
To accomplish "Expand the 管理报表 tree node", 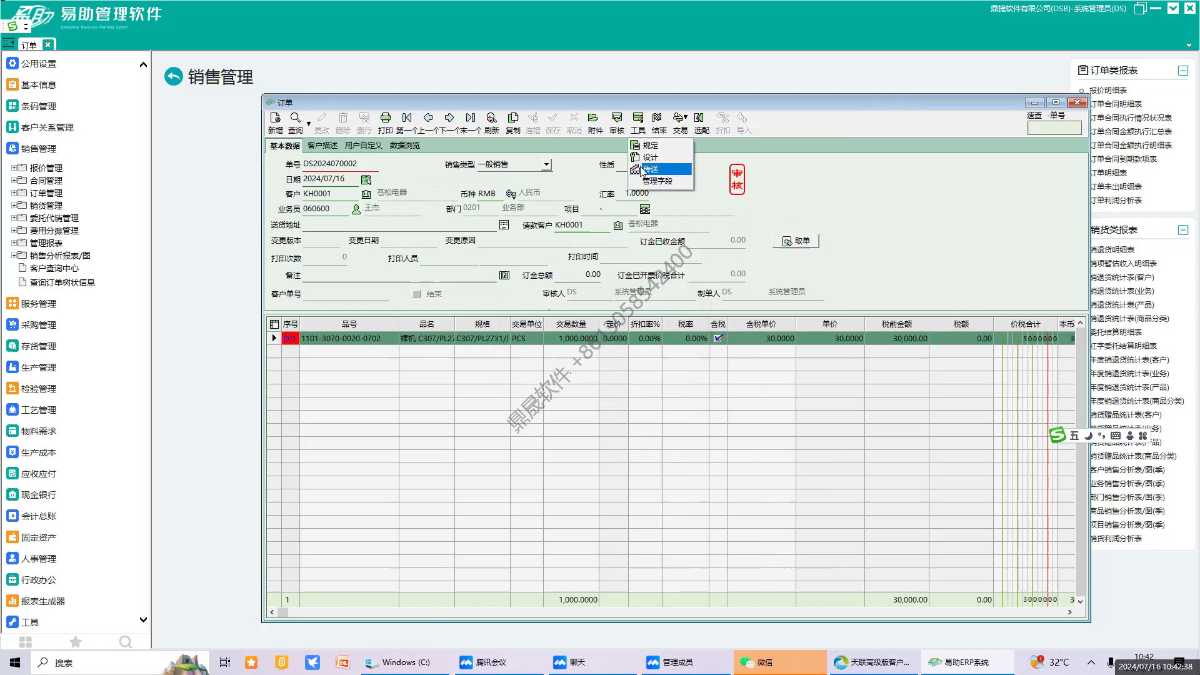I will tap(14, 243).
